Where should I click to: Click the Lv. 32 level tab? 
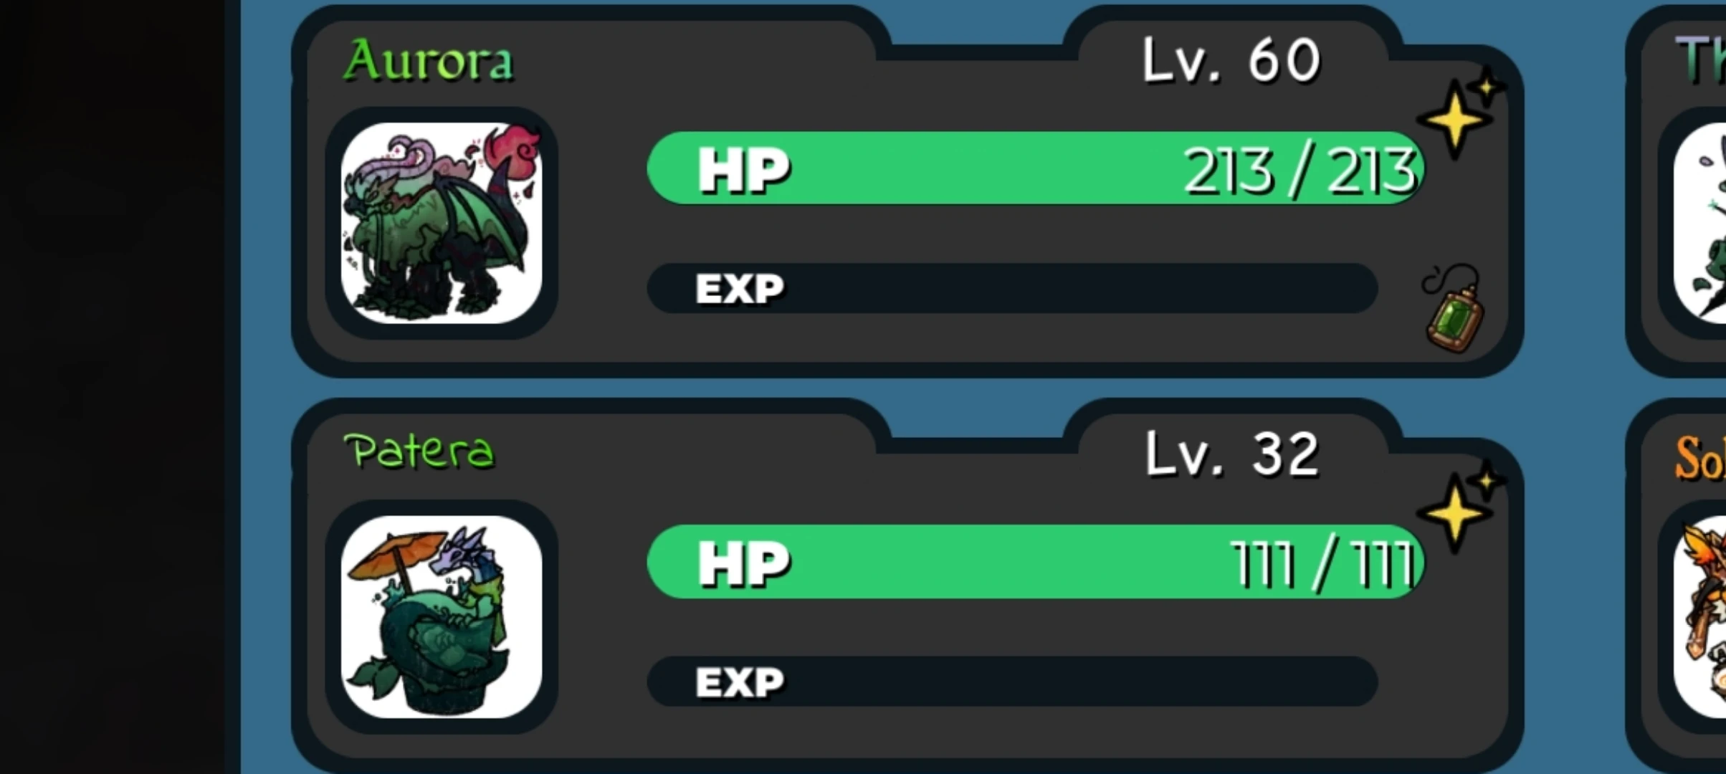point(1231,454)
